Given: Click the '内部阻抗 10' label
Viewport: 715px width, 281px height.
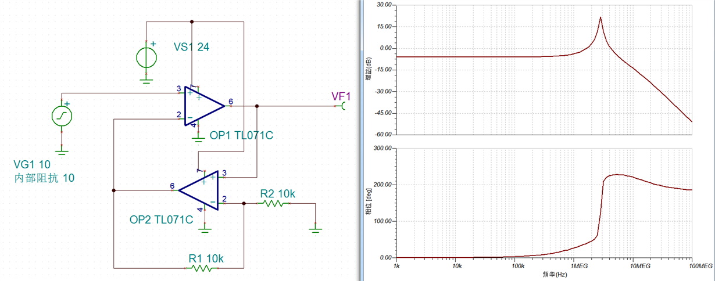Looking at the screenshot, I should coord(44,178).
